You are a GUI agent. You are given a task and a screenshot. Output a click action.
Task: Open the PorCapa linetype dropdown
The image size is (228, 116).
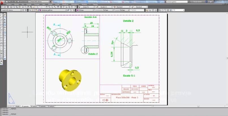(x=104, y=10)
